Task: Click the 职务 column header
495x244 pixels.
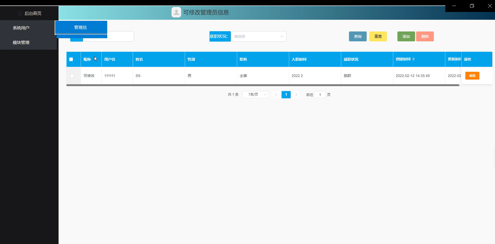Action: tap(263, 59)
